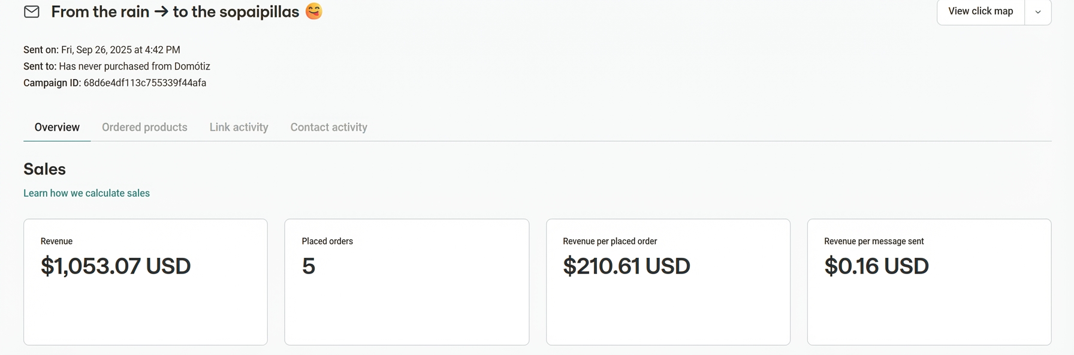Click the Placed orders card
The width and height of the screenshot is (1074, 355).
pos(406,282)
